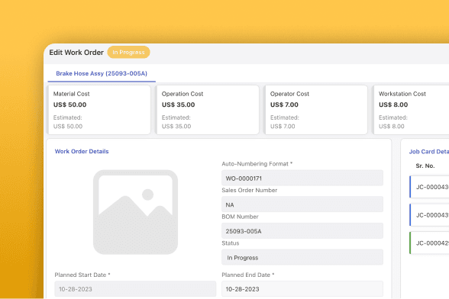Click the Planned Start Date field

(135, 289)
